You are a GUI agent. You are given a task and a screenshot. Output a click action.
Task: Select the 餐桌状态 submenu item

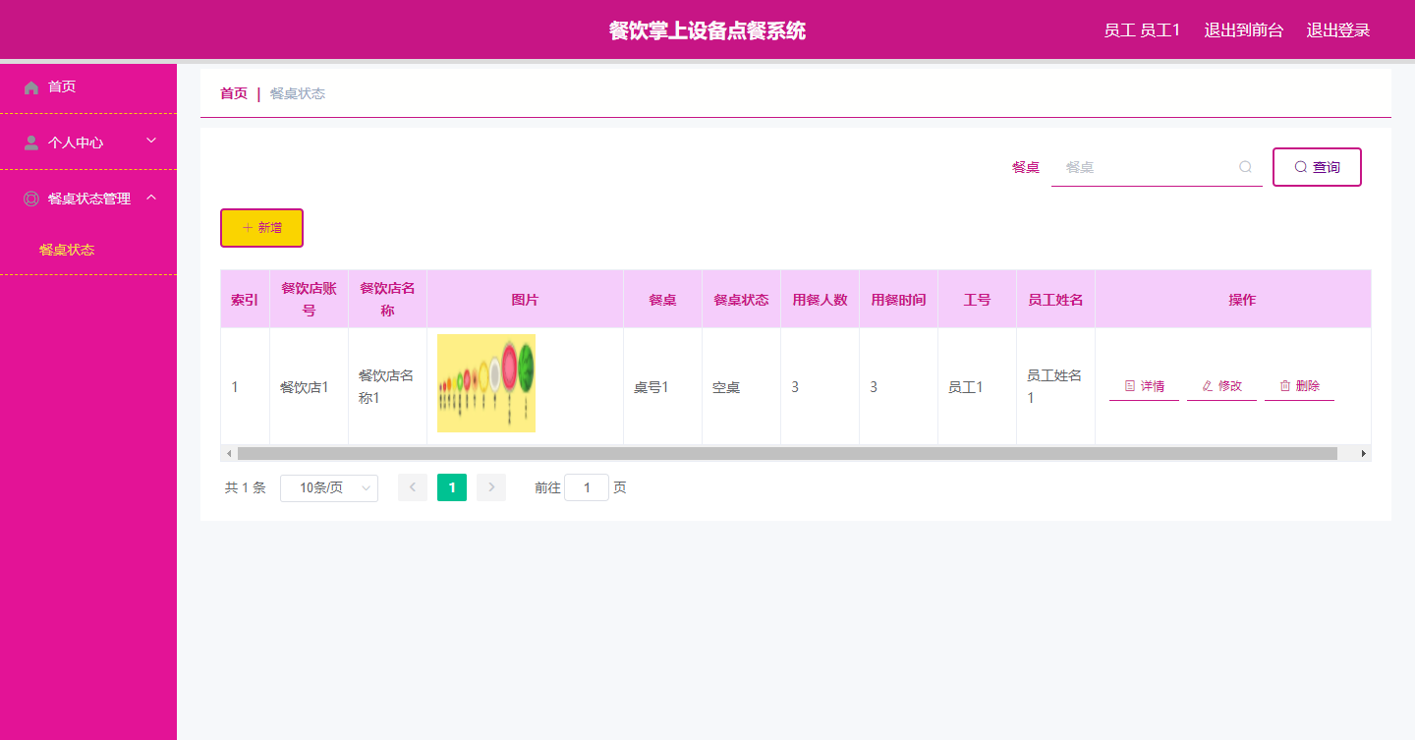(x=67, y=250)
